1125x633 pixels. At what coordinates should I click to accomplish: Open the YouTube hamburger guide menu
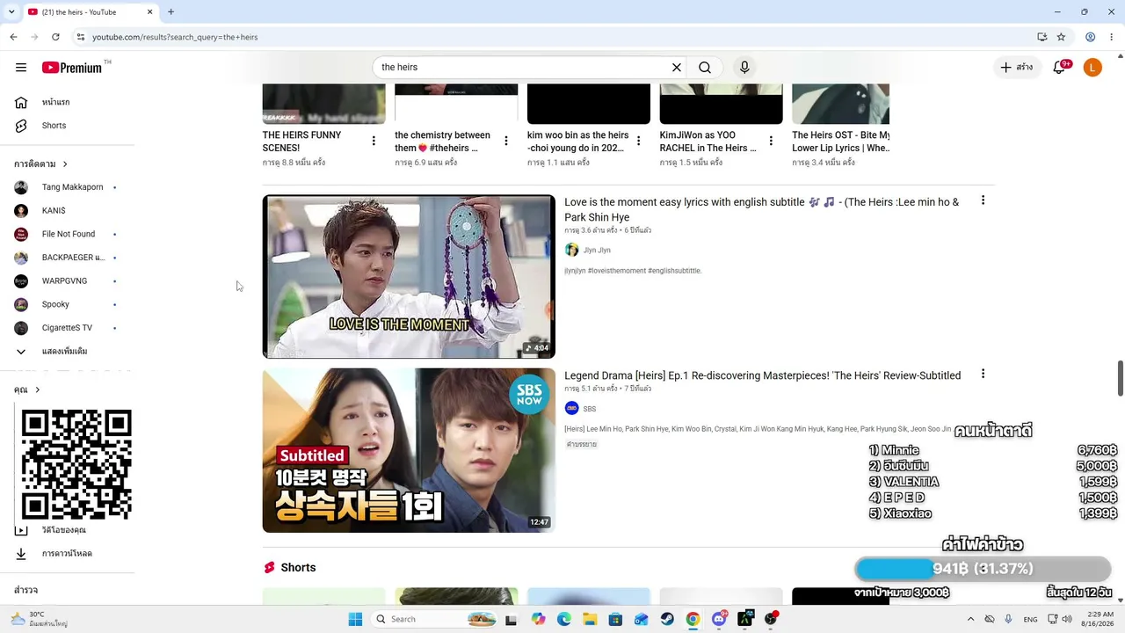coord(21,68)
